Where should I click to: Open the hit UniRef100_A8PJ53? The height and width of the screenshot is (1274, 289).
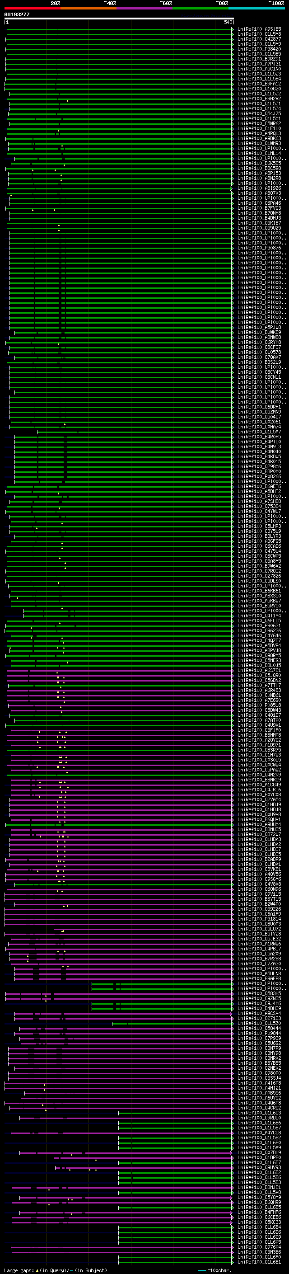pos(259,174)
